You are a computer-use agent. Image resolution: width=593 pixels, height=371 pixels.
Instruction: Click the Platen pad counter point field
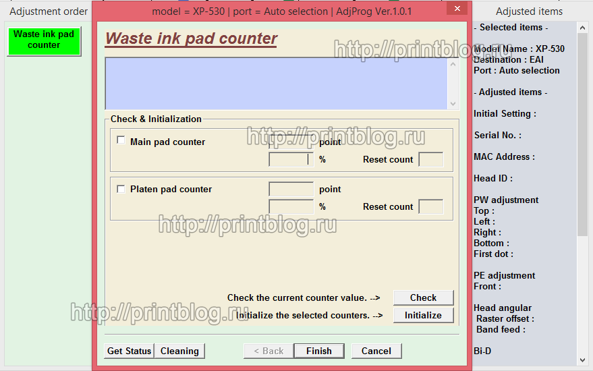291,189
